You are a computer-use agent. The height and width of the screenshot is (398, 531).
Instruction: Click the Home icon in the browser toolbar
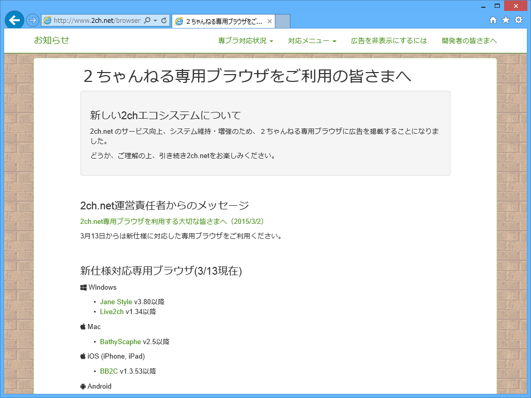coord(493,20)
